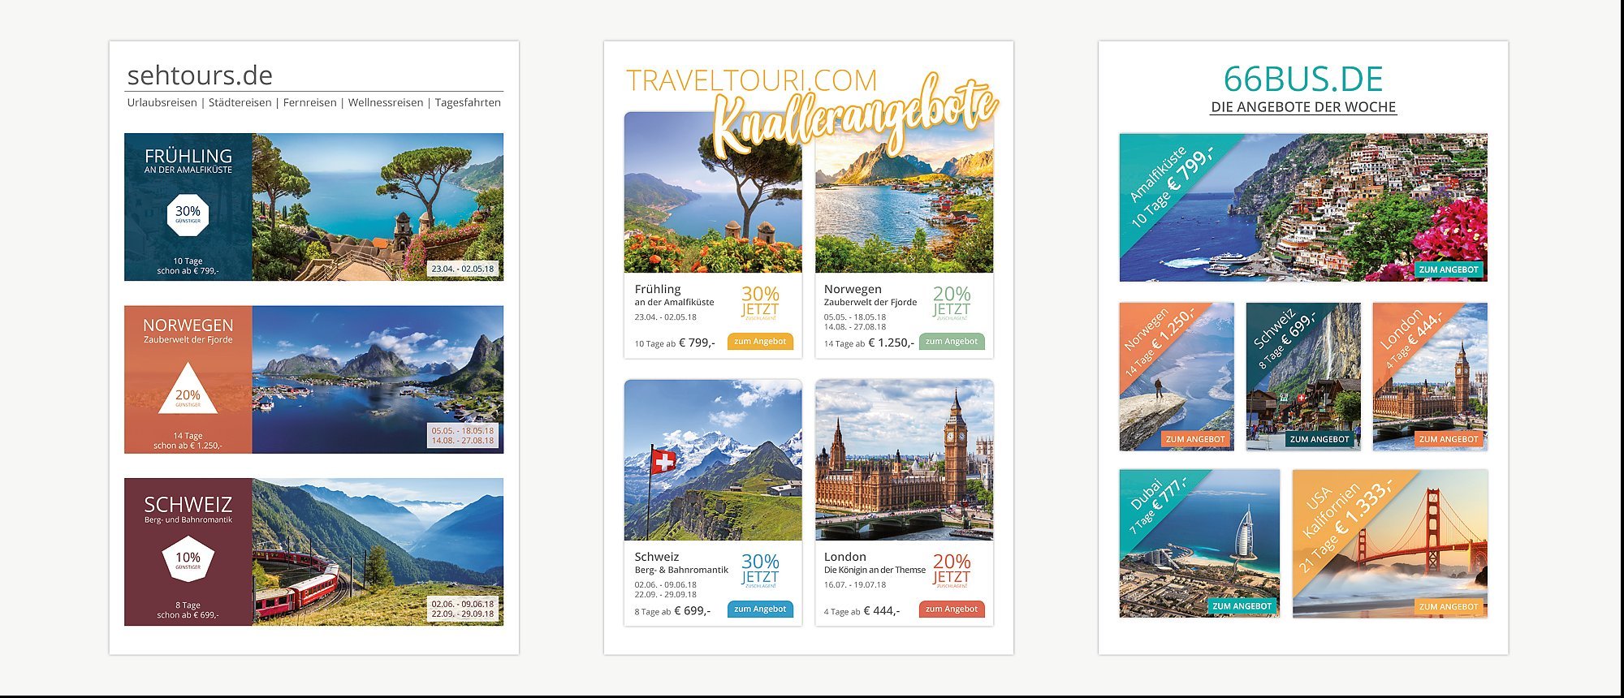Click the 30% günstiger octagon badge
Screen dimensions: 1624x698
[x=188, y=214]
